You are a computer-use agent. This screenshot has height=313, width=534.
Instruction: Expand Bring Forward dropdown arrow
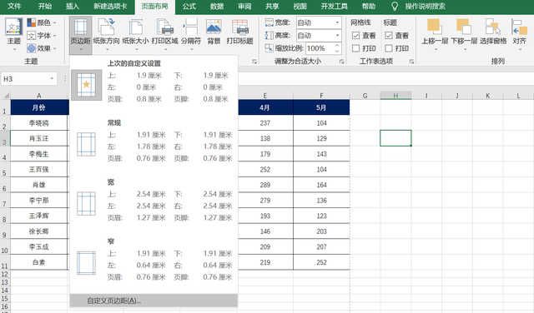tap(436, 50)
